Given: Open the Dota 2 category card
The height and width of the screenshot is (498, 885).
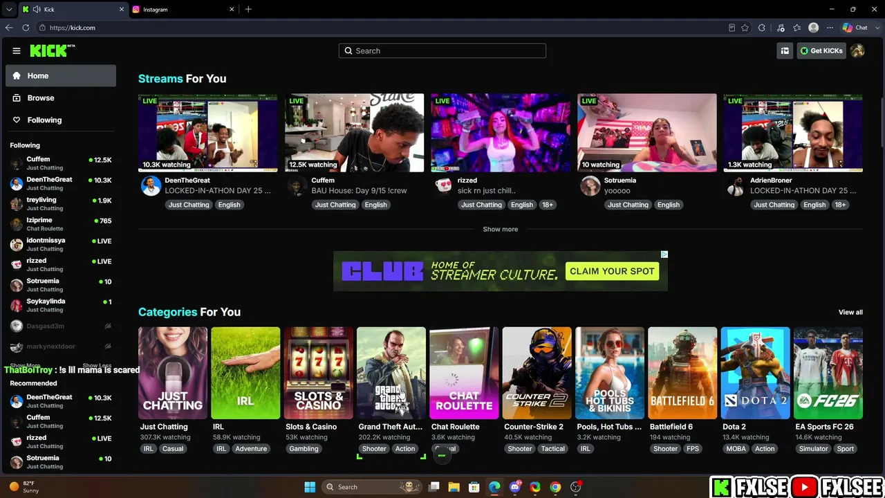Looking at the screenshot, I should pos(755,373).
